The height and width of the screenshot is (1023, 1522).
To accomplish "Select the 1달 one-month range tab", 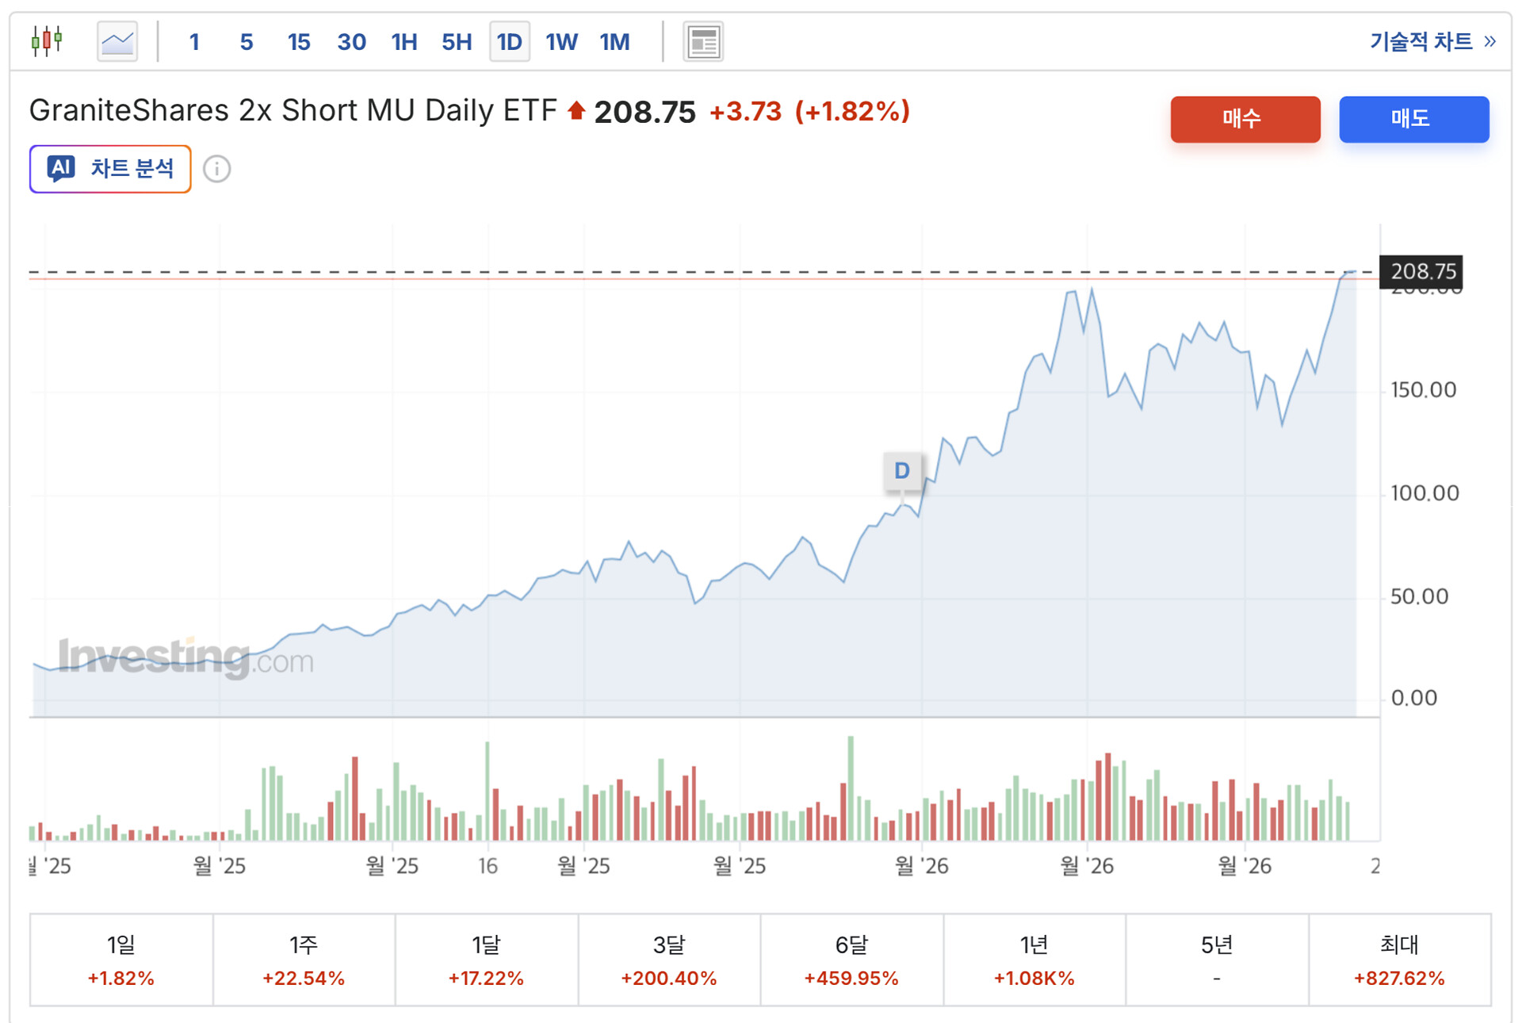I will click(486, 960).
